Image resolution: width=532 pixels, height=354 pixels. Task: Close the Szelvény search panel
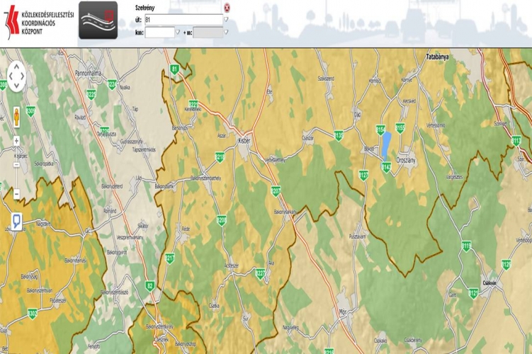pos(227,8)
